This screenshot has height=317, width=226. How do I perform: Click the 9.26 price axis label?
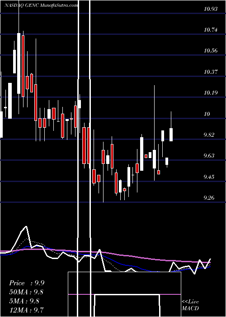click(x=209, y=198)
